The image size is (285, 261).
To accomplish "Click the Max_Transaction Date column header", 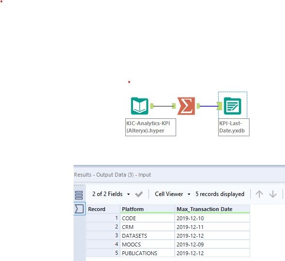I will click(x=212, y=209).
